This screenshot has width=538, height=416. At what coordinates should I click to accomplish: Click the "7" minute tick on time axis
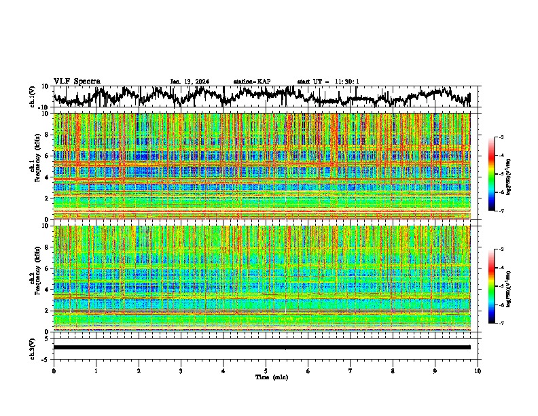(x=351, y=371)
